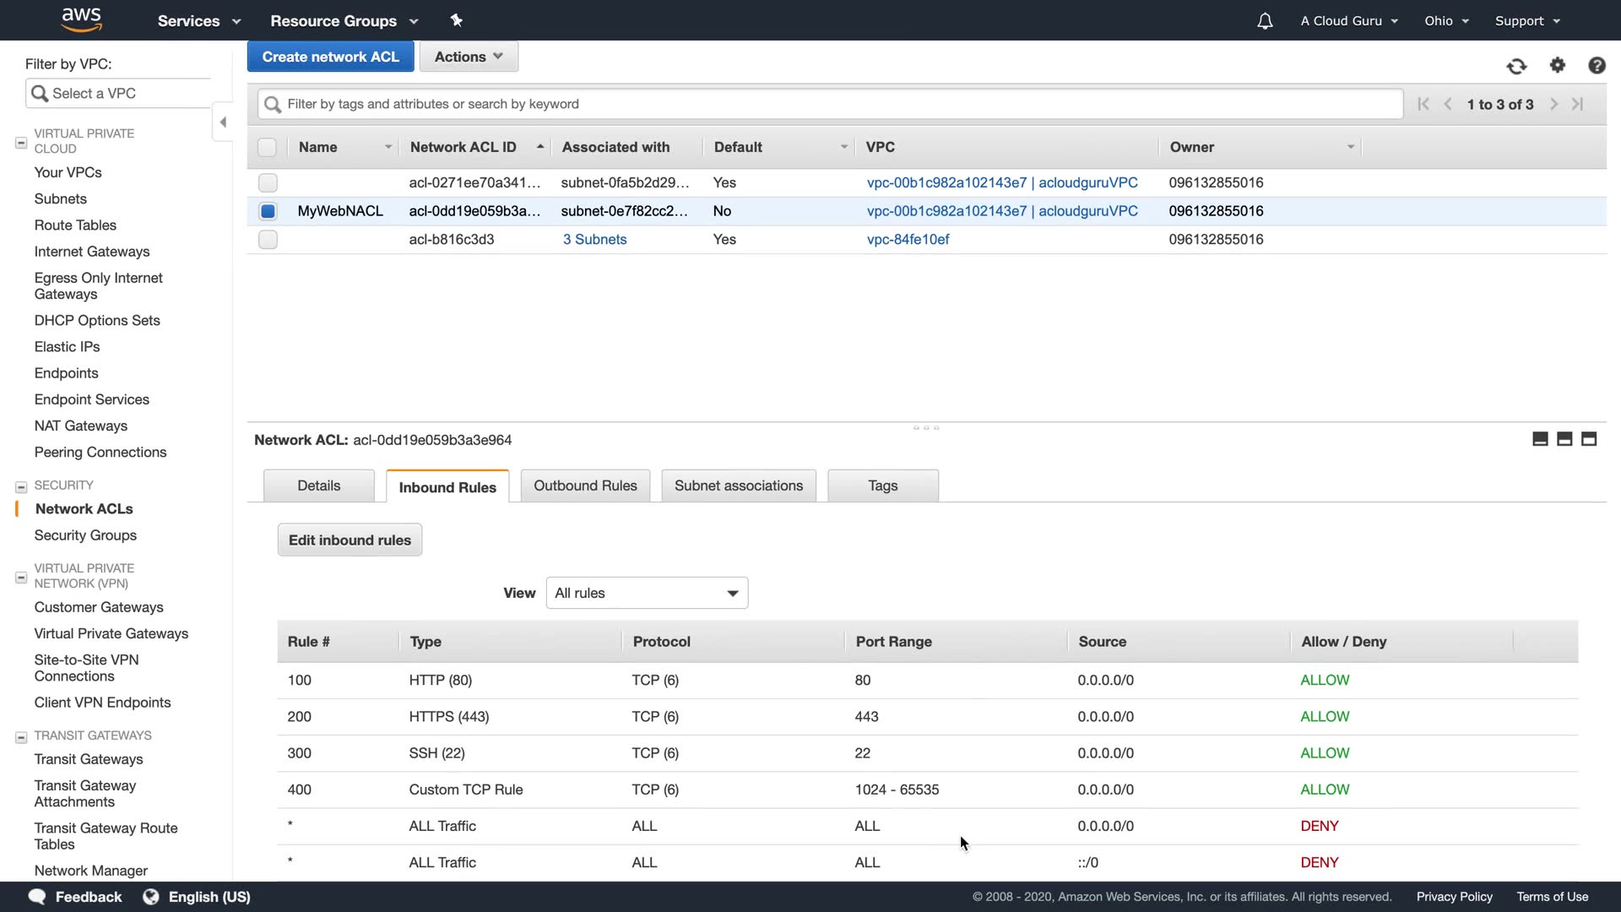Click the AWS logo home icon
The image size is (1621, 912).
click(82, 20)
